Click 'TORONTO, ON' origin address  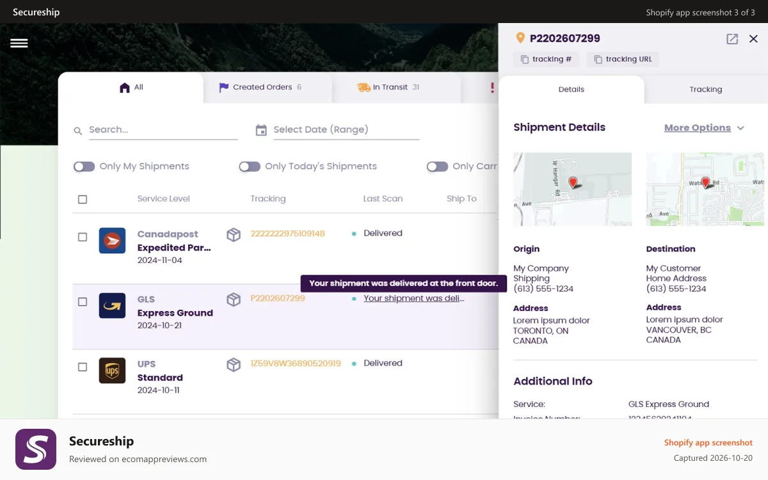pos(540,331)
